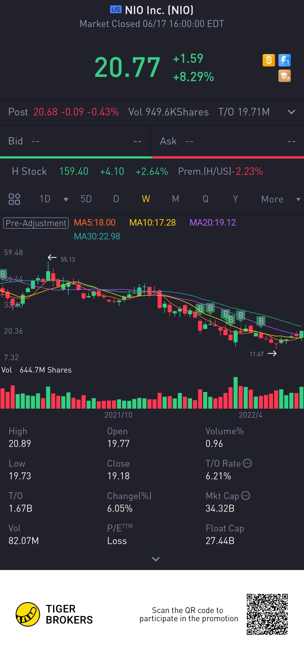Tap the High 20.89 value
The height and width of the screenshot is (659, 304).
pyautogui.click(x=20, y=444)
